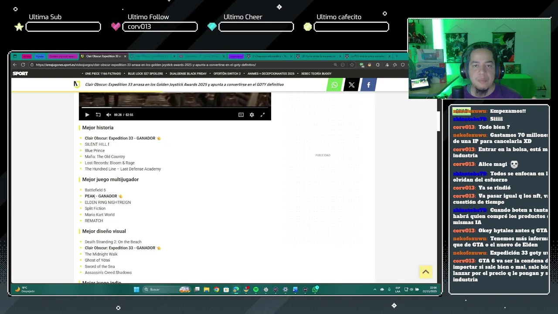Screen dimensions: 558x314
Task: Open Google Chrome from taskbar
Action: click(217, 290)
